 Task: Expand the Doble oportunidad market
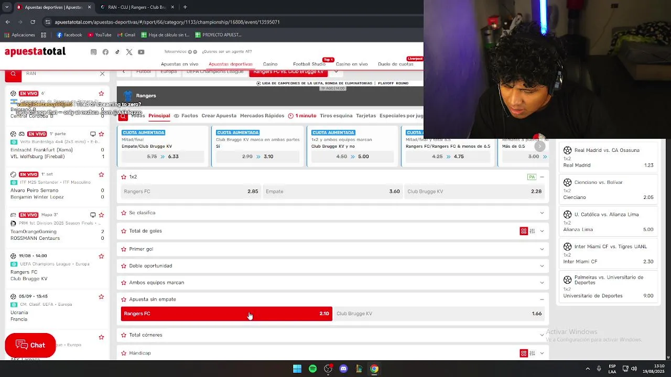542,266
